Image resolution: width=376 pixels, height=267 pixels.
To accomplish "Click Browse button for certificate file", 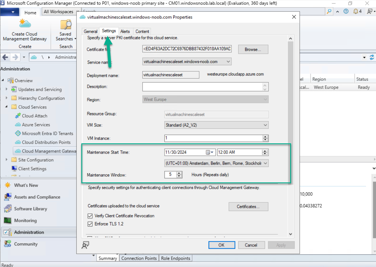I will pyautogui.click(x=253, y=49).
